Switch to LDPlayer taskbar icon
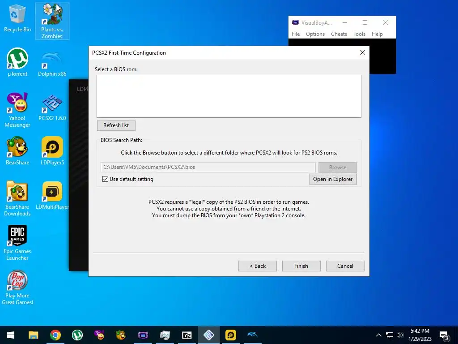The width and height of the screenshot is (458, 344). [231, 335]
